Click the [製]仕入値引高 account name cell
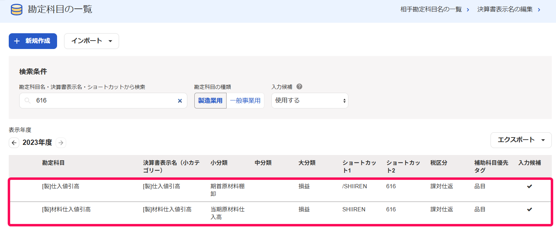The image size is (556, 232). pos(61,186)
